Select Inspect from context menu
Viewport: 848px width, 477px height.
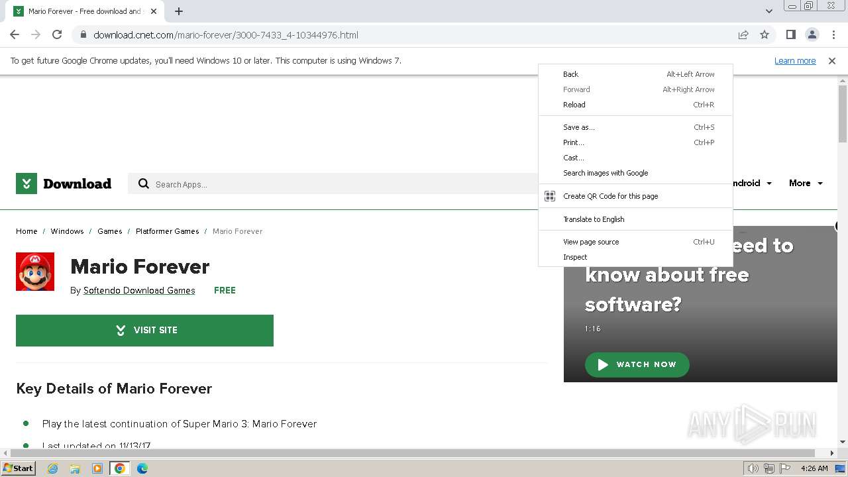pyautogui.click(x=636, y=257)
